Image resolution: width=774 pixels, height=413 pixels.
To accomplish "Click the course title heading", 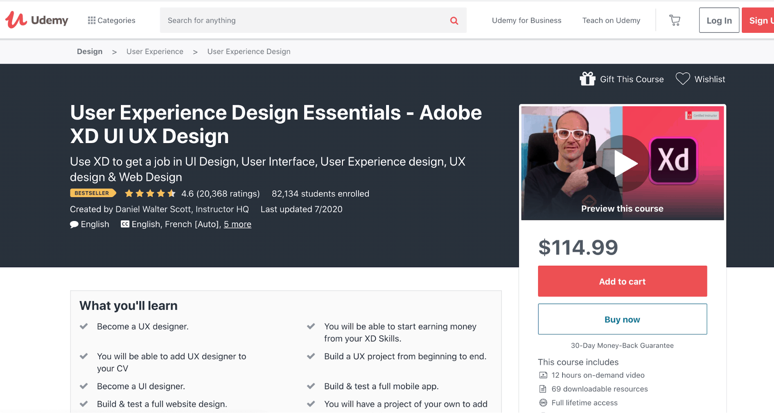I will (276, 124).
